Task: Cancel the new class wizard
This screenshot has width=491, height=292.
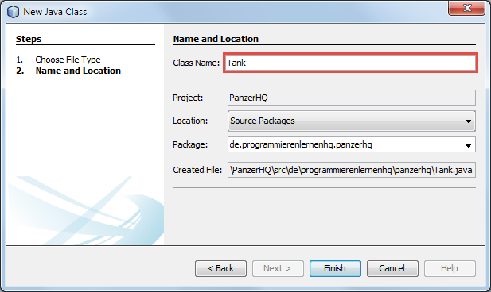Action: coord(392,268)
